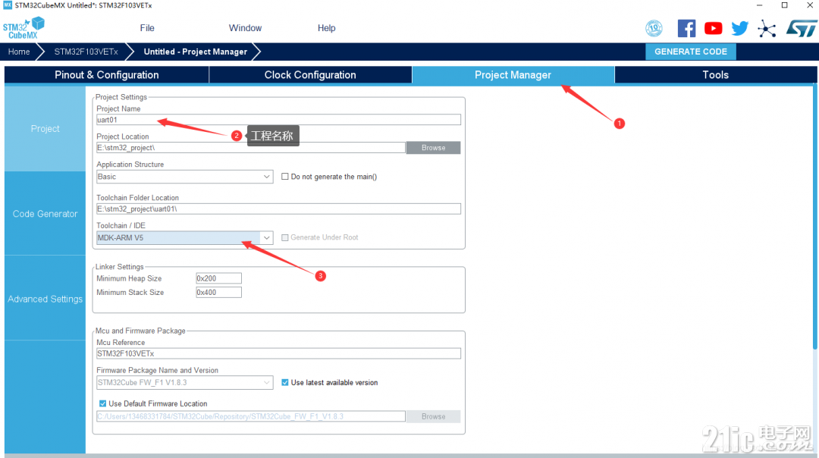The width and height of the screenshot is (819, 458).
Task: Select the Project Manager tab
Action: pyautogui.click(x=513, y=74)
